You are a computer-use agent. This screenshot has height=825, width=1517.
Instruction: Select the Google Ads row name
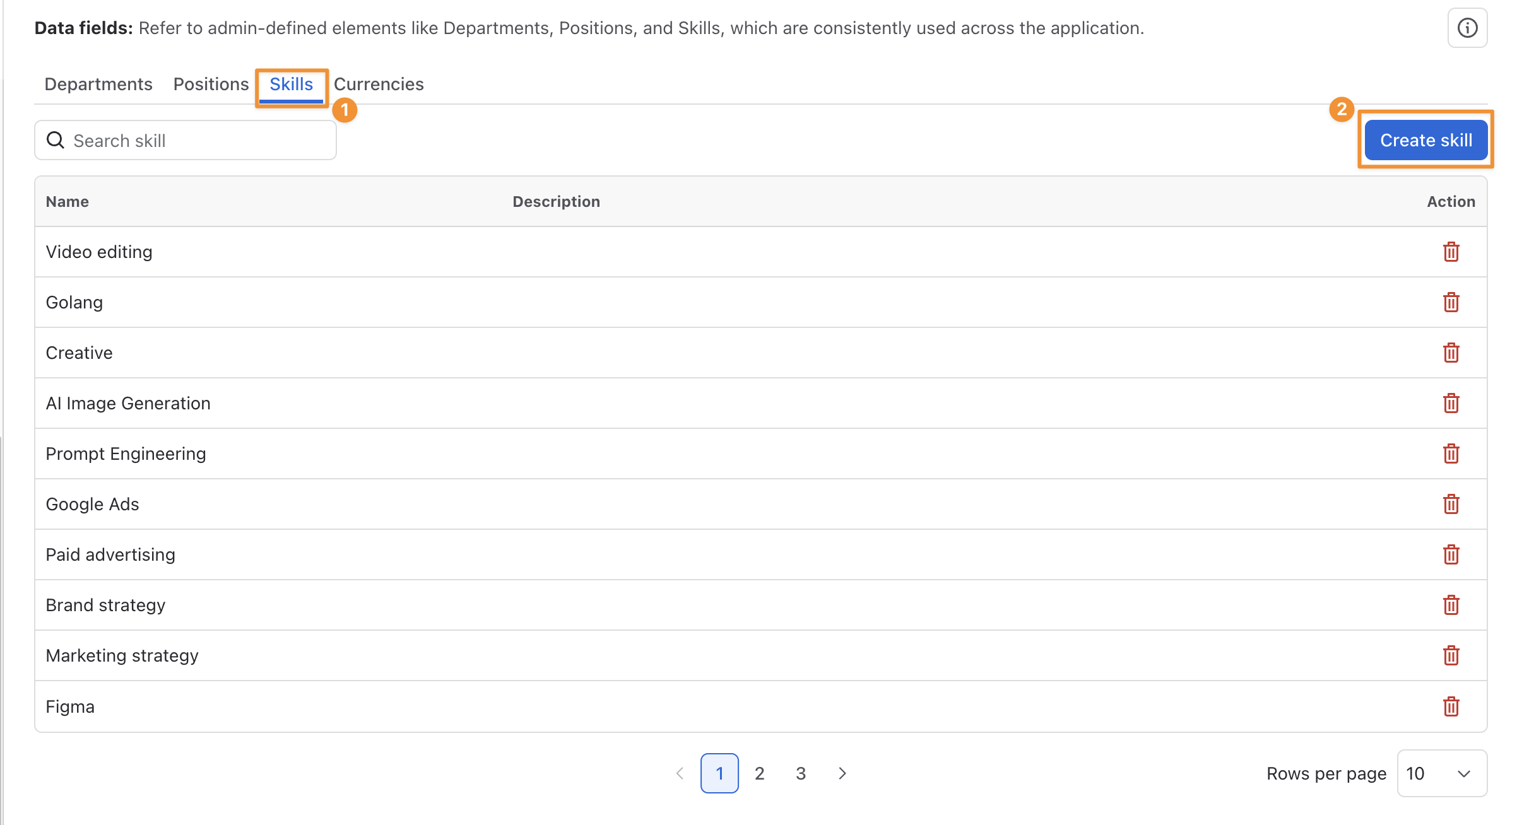[93, 504]
